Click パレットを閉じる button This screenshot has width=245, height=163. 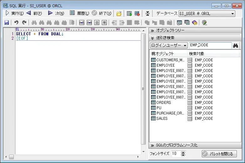tap(219, 154)
